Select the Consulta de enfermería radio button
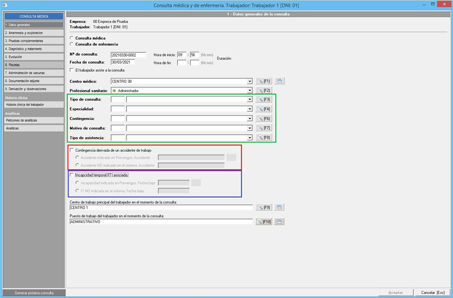Viewport: 453px width, 298px height. coord(72,44)
